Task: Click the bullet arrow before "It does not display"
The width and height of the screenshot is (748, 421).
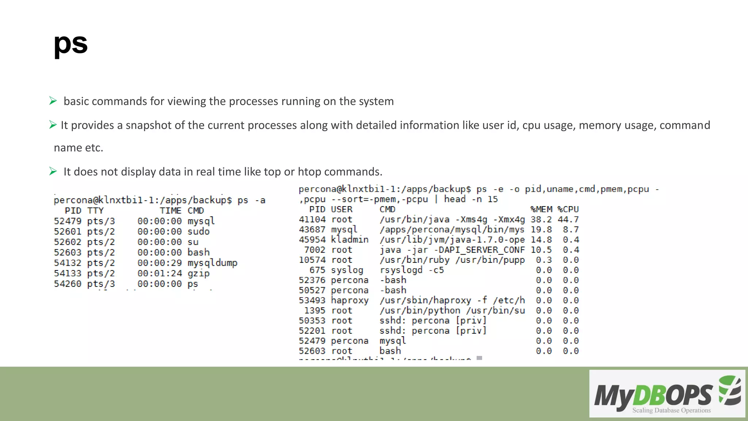Action: click(x=53, y=171)
